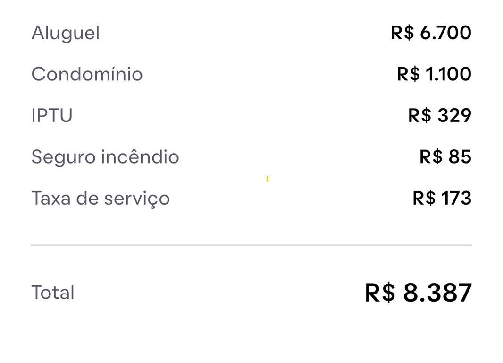Select the R$ 329 IPTU amount
The width and height of the screenshot is (503, 363).
coord(440,115)
